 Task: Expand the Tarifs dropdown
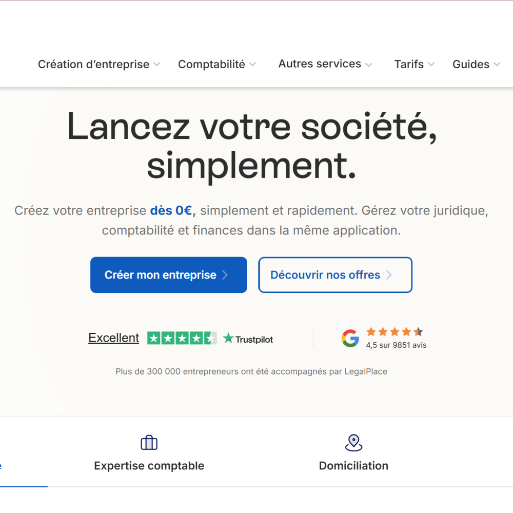pyautogui.click(x=413, y=64)
